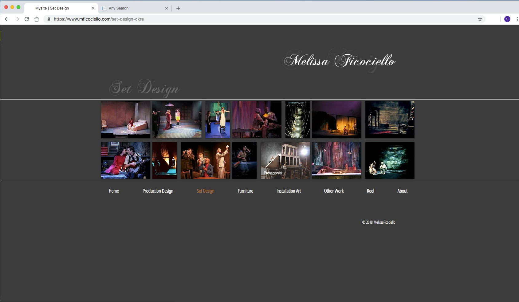The width and height of the screenshot is (519, 302).
Task: Close the Mysite Set Design tab
Action: [93, 8]
